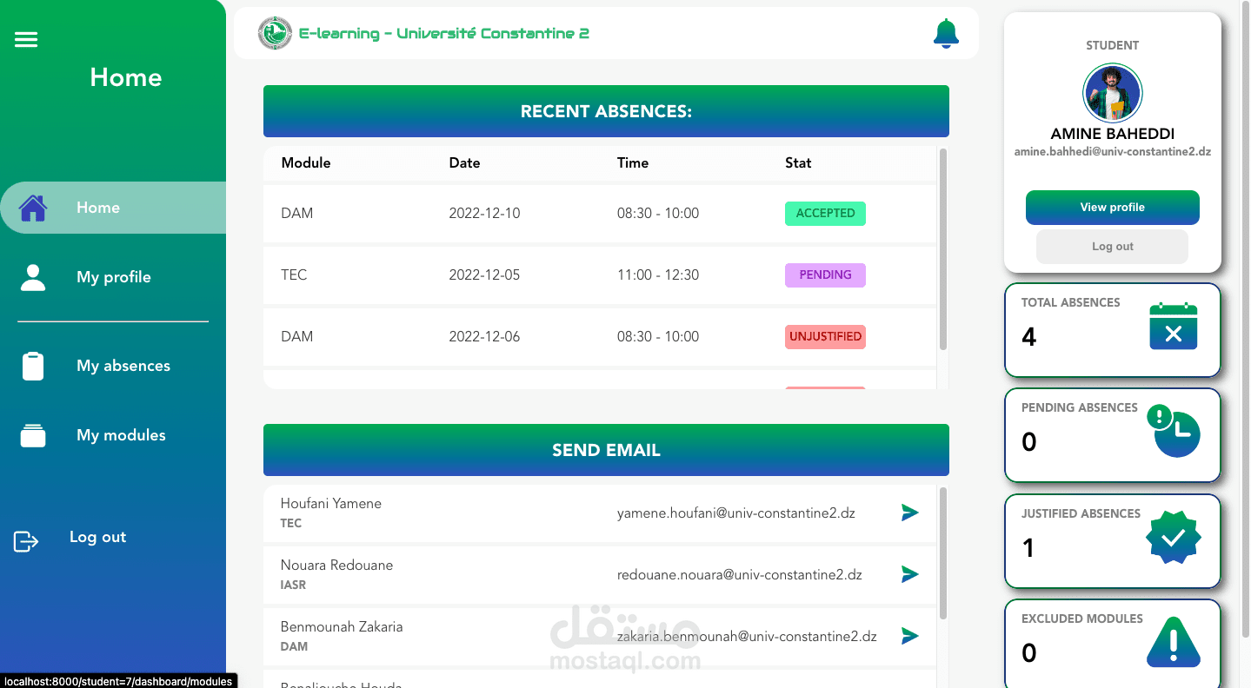Click the grey Log out button
This screenshot has height=688, width=1251.
[x=1112, y=247]
